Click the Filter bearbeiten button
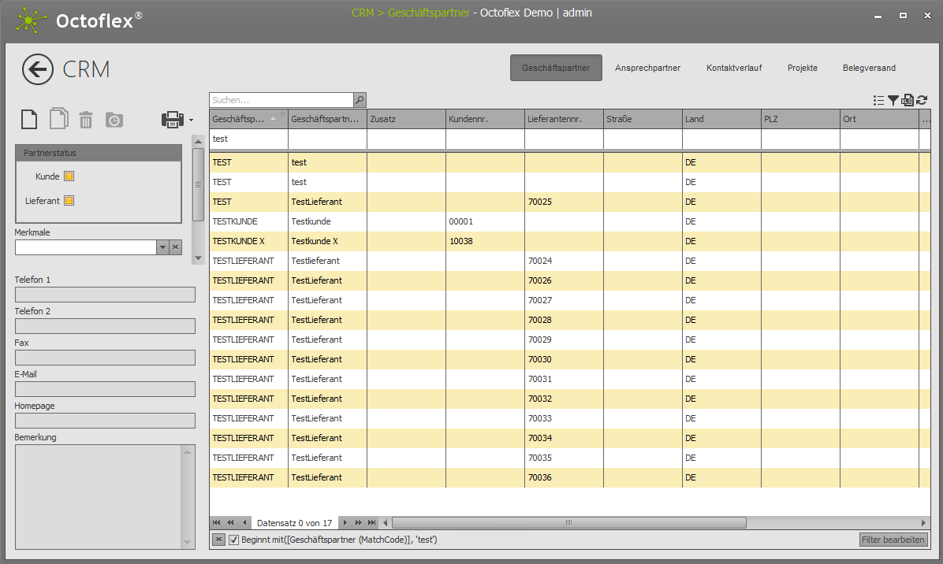This screenshot has width=943, height=564. click(893, 540)
